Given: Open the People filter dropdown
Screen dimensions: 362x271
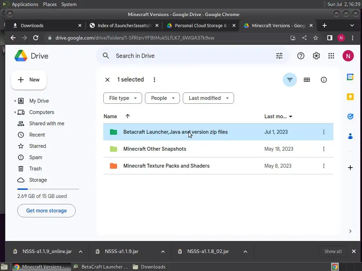Looking at the screenshot, I should [x=162, y=98].
